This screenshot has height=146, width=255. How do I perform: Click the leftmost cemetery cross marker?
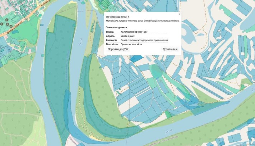(x=2, y=24)
